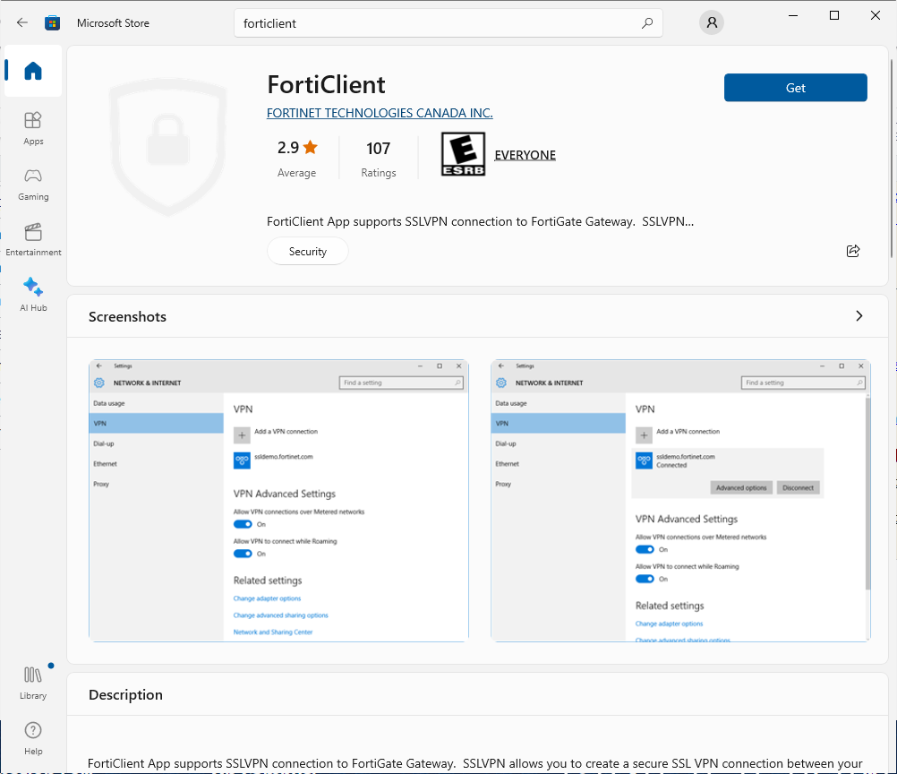
Task: Open the AI Hub section
Action: coord(33,296)
